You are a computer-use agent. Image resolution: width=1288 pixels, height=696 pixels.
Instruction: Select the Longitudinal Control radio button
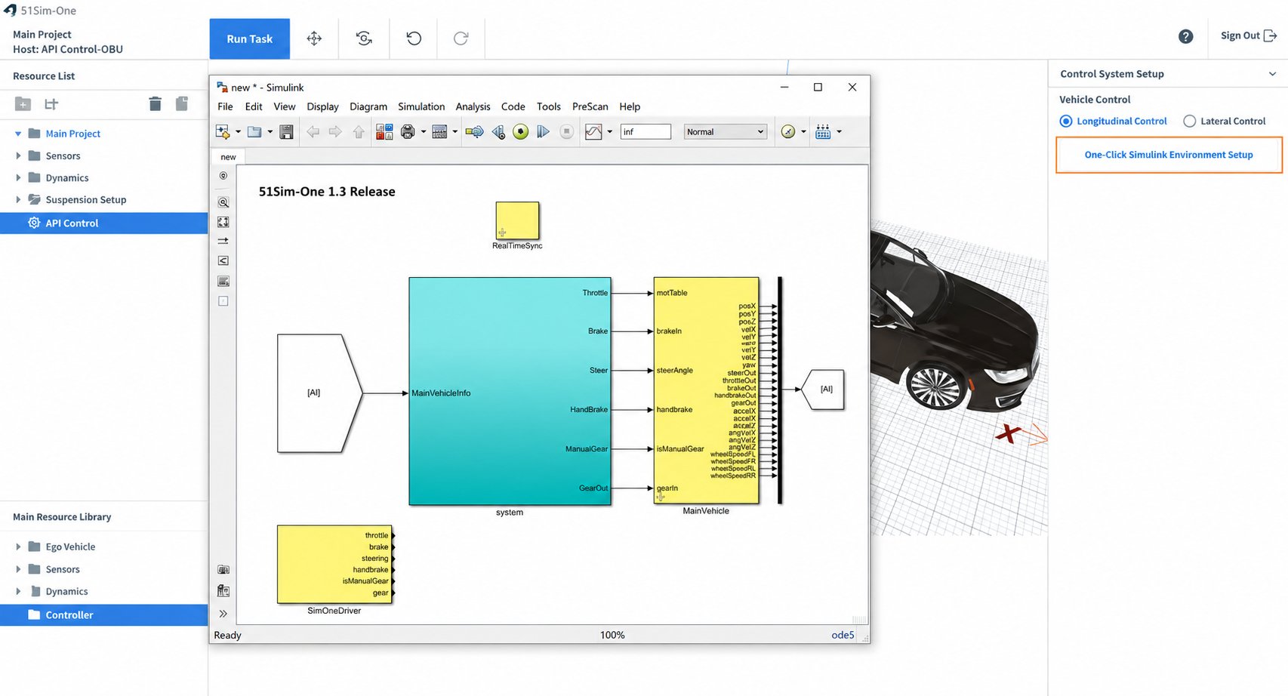[x=1066, y=121]
